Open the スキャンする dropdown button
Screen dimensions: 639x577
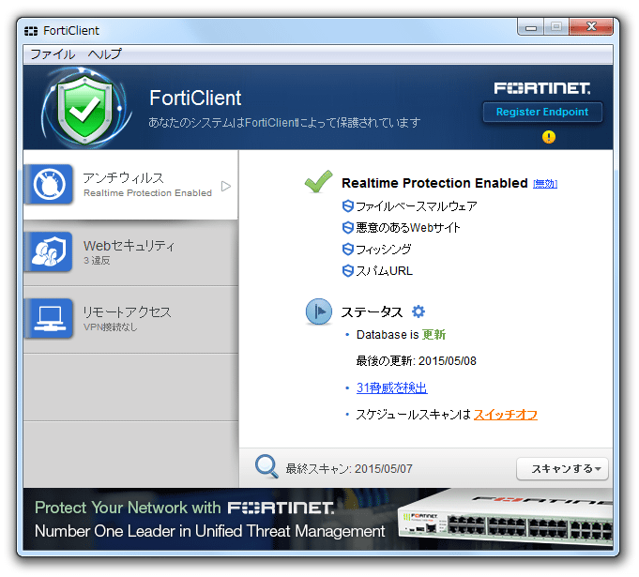[x=562, y=469]
